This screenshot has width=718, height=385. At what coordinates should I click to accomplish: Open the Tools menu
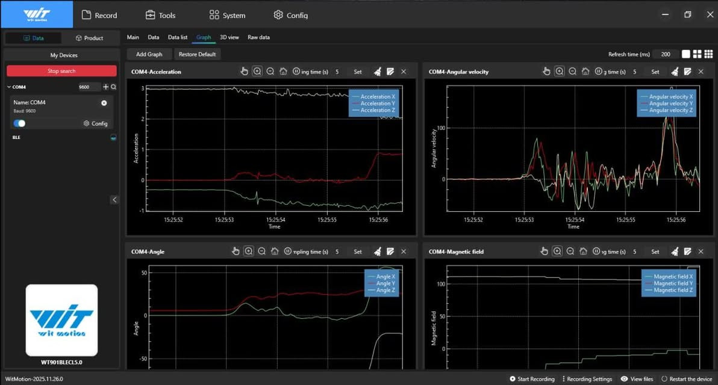click(x=160, y=15)
